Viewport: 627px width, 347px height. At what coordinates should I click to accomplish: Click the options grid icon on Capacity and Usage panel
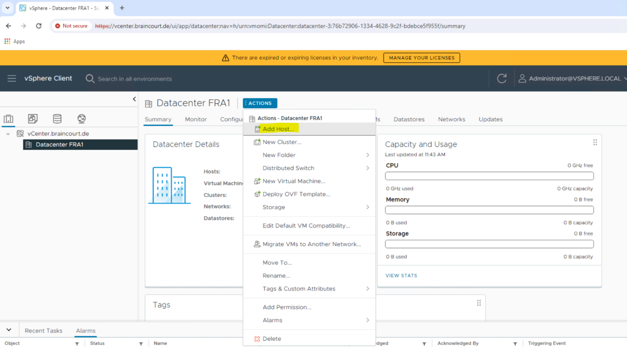point(595,142)
